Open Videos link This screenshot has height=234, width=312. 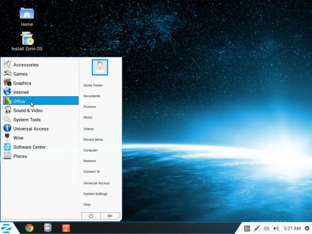[89, 129]
